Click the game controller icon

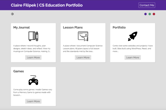coord(33,80)
